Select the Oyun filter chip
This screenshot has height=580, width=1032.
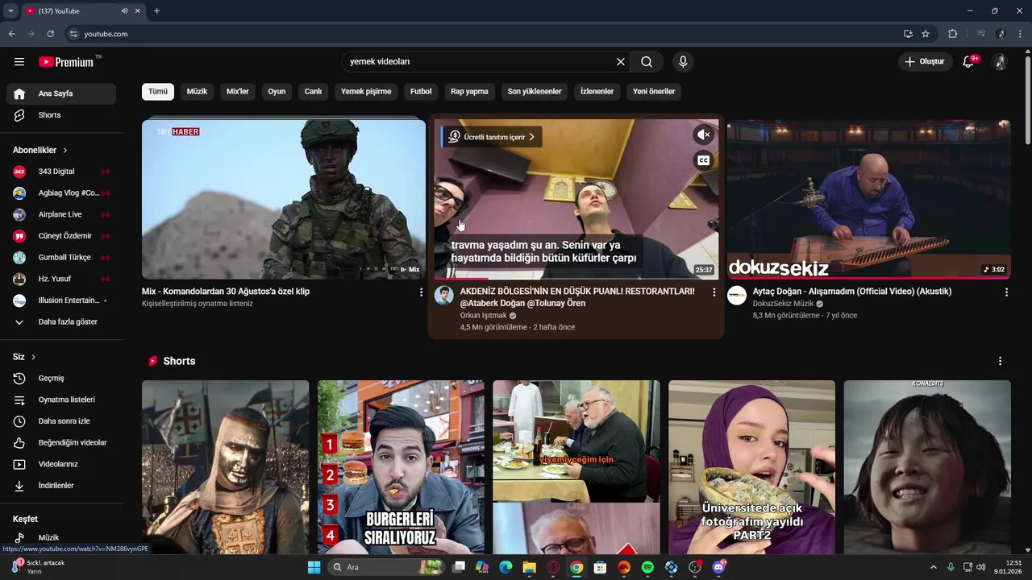(277, 91)
